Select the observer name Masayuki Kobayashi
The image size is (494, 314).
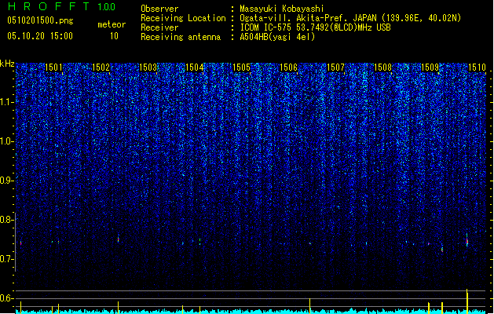coord(282,9)
